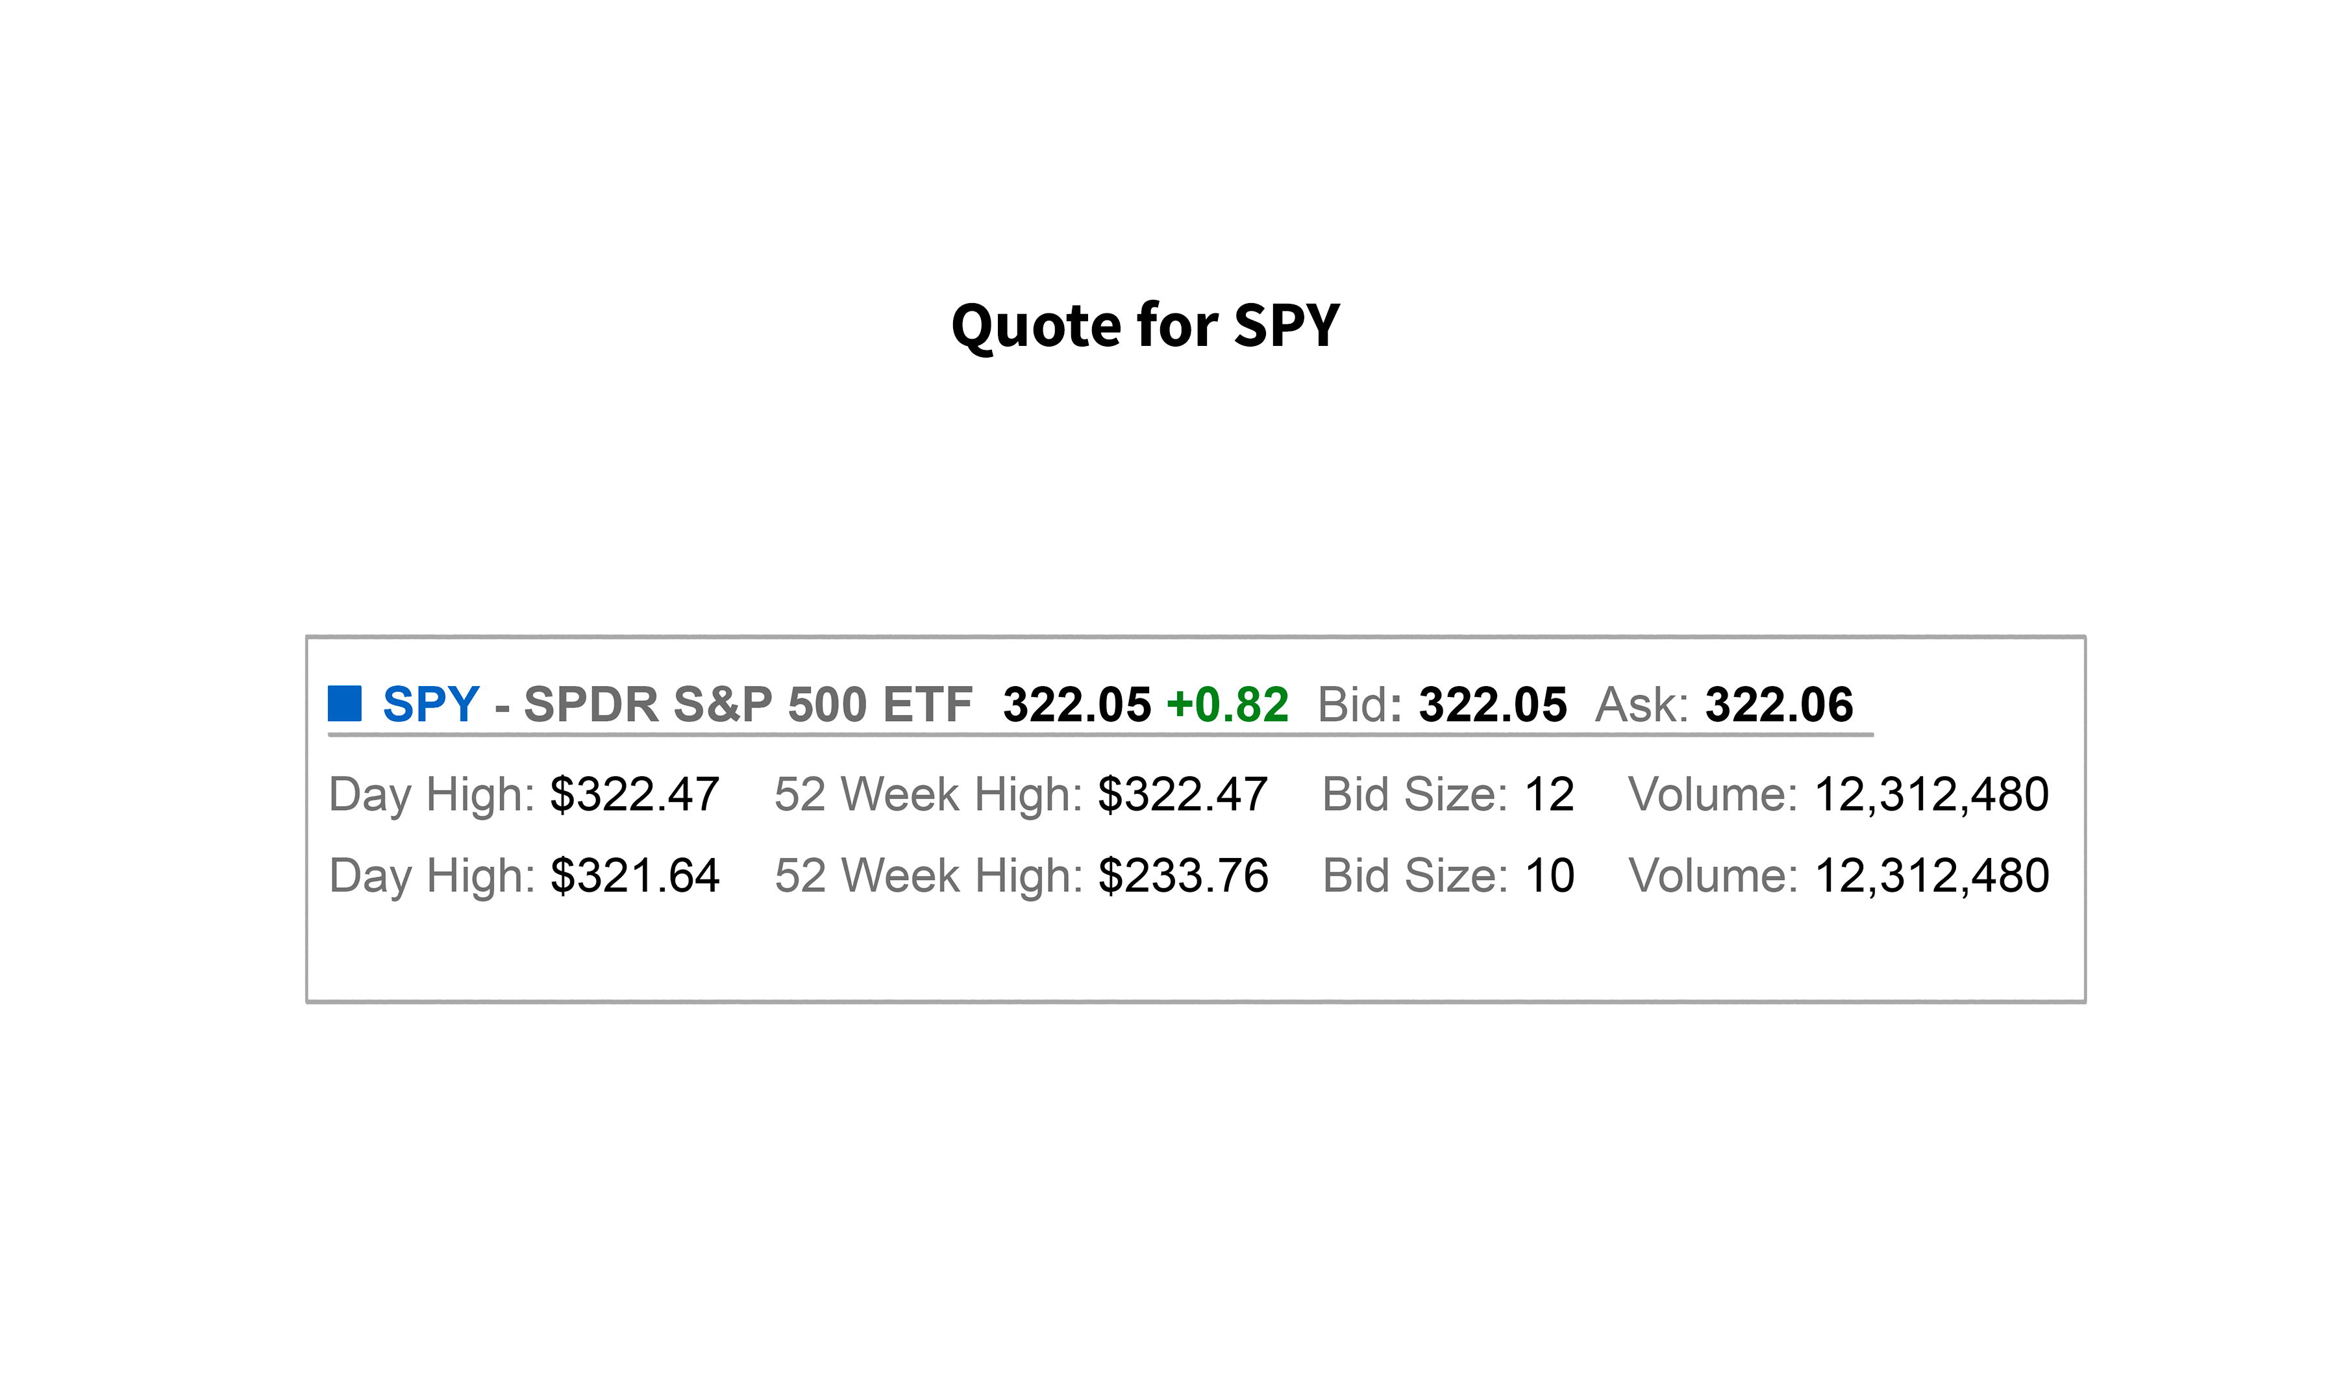
Task: Select 52 Week High value $322.47
Action: click(x=1184, y=794)
